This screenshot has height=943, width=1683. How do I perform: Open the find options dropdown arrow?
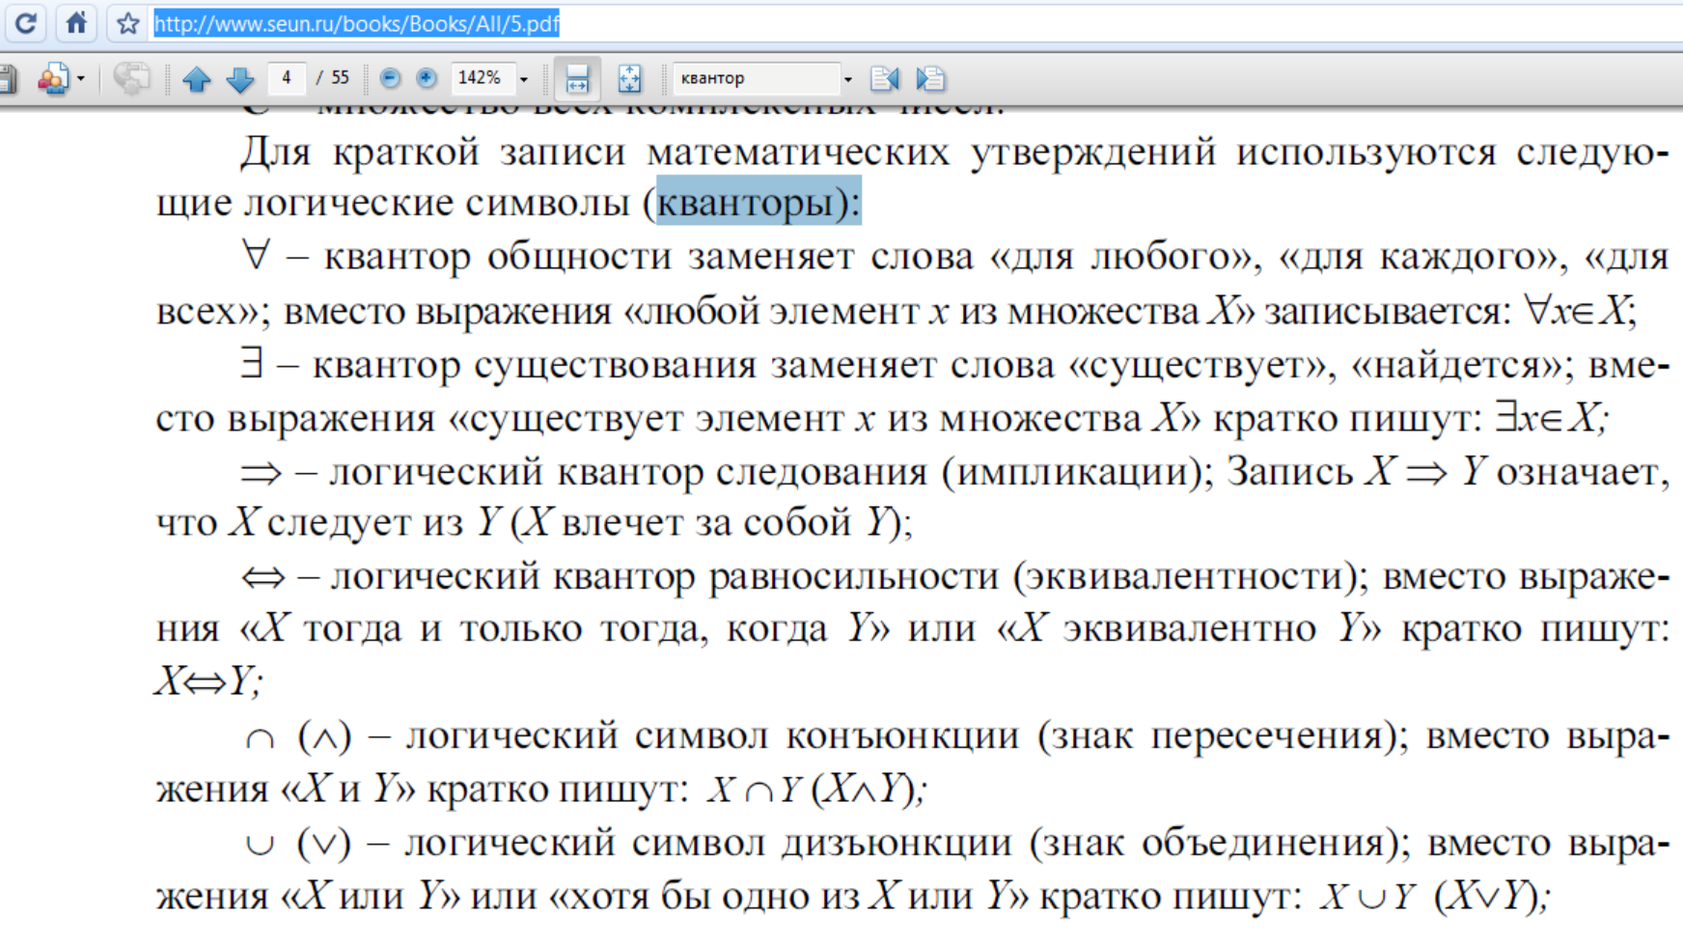coord(848,78)
